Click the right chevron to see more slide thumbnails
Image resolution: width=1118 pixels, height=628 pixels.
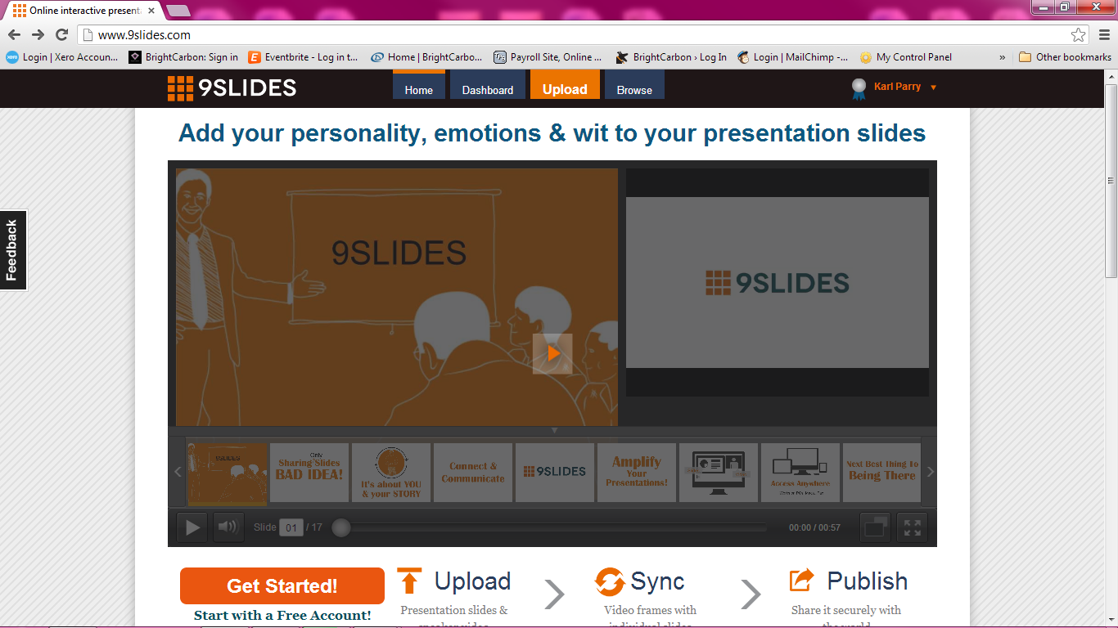click(x=929, y=472)
